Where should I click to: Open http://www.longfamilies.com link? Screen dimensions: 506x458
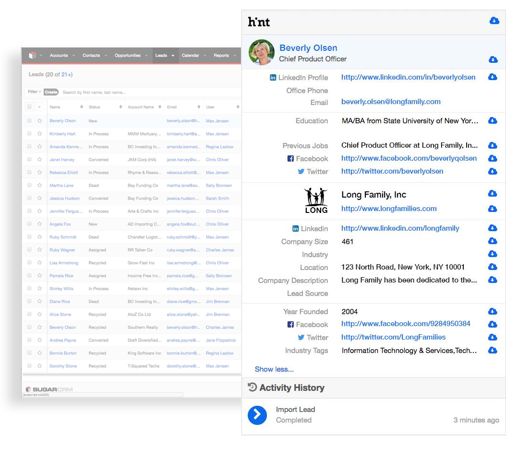[x=389, y=209]
